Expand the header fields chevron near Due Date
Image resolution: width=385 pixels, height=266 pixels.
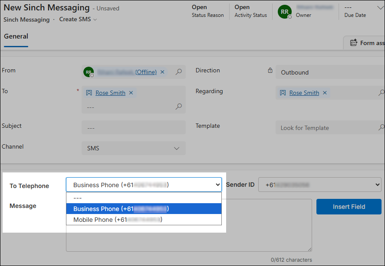click(x=380, y=8)
